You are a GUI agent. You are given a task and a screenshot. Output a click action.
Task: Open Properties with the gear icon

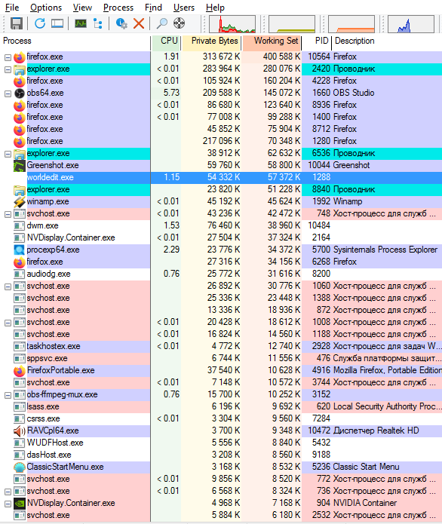click(x=121, y=23)
